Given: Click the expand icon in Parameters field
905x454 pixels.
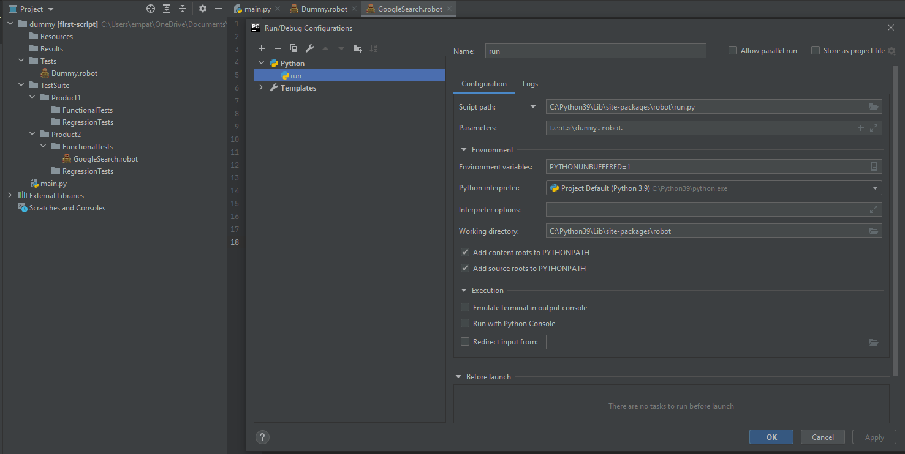Looking at the screenshot, I should pyautogui.click(x=874, y=128).
